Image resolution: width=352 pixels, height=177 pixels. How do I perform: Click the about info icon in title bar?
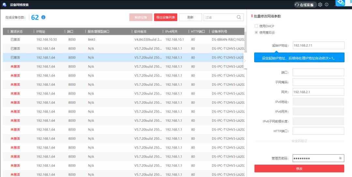pos(326,5)
